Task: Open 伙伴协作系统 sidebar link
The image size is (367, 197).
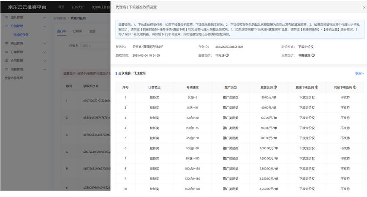Action: 14,78
